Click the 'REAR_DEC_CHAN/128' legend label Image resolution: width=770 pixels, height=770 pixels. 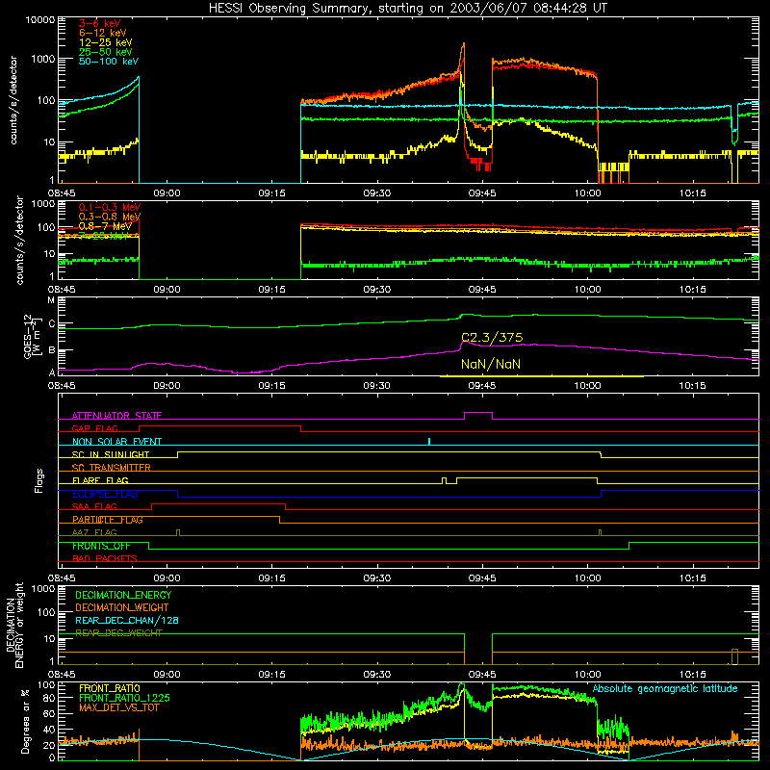127,621
